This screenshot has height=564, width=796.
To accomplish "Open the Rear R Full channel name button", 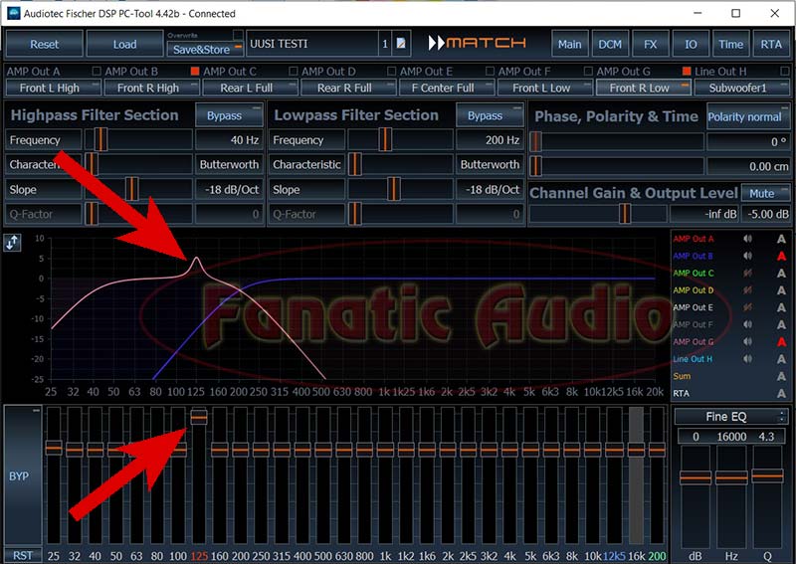I will [x=348, y=88].
